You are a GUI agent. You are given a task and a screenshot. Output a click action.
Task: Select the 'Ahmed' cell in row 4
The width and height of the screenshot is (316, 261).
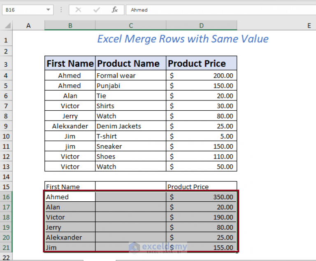pyautogui.click(x=70, y=75)
